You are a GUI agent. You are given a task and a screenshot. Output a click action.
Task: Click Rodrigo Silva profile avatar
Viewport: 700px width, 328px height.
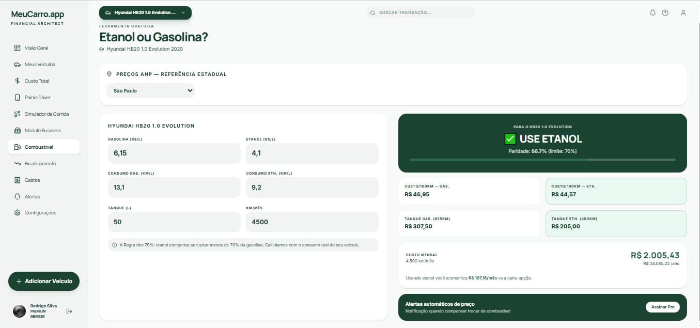[19, 311]
